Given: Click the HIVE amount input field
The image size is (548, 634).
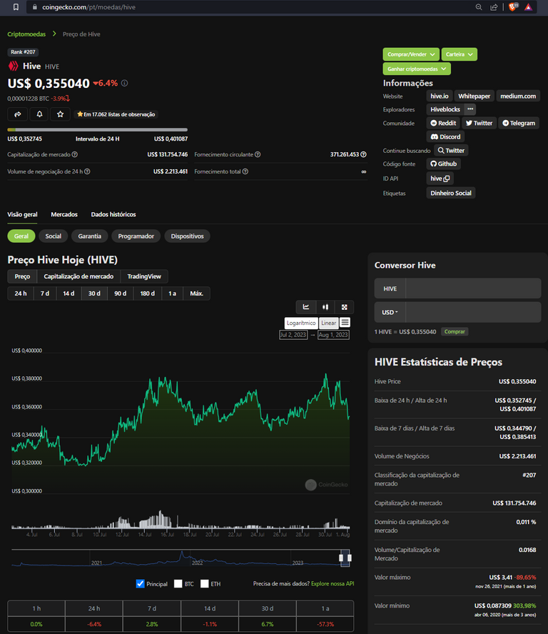Looking at the screenshot, I should [x=473, y=288].
